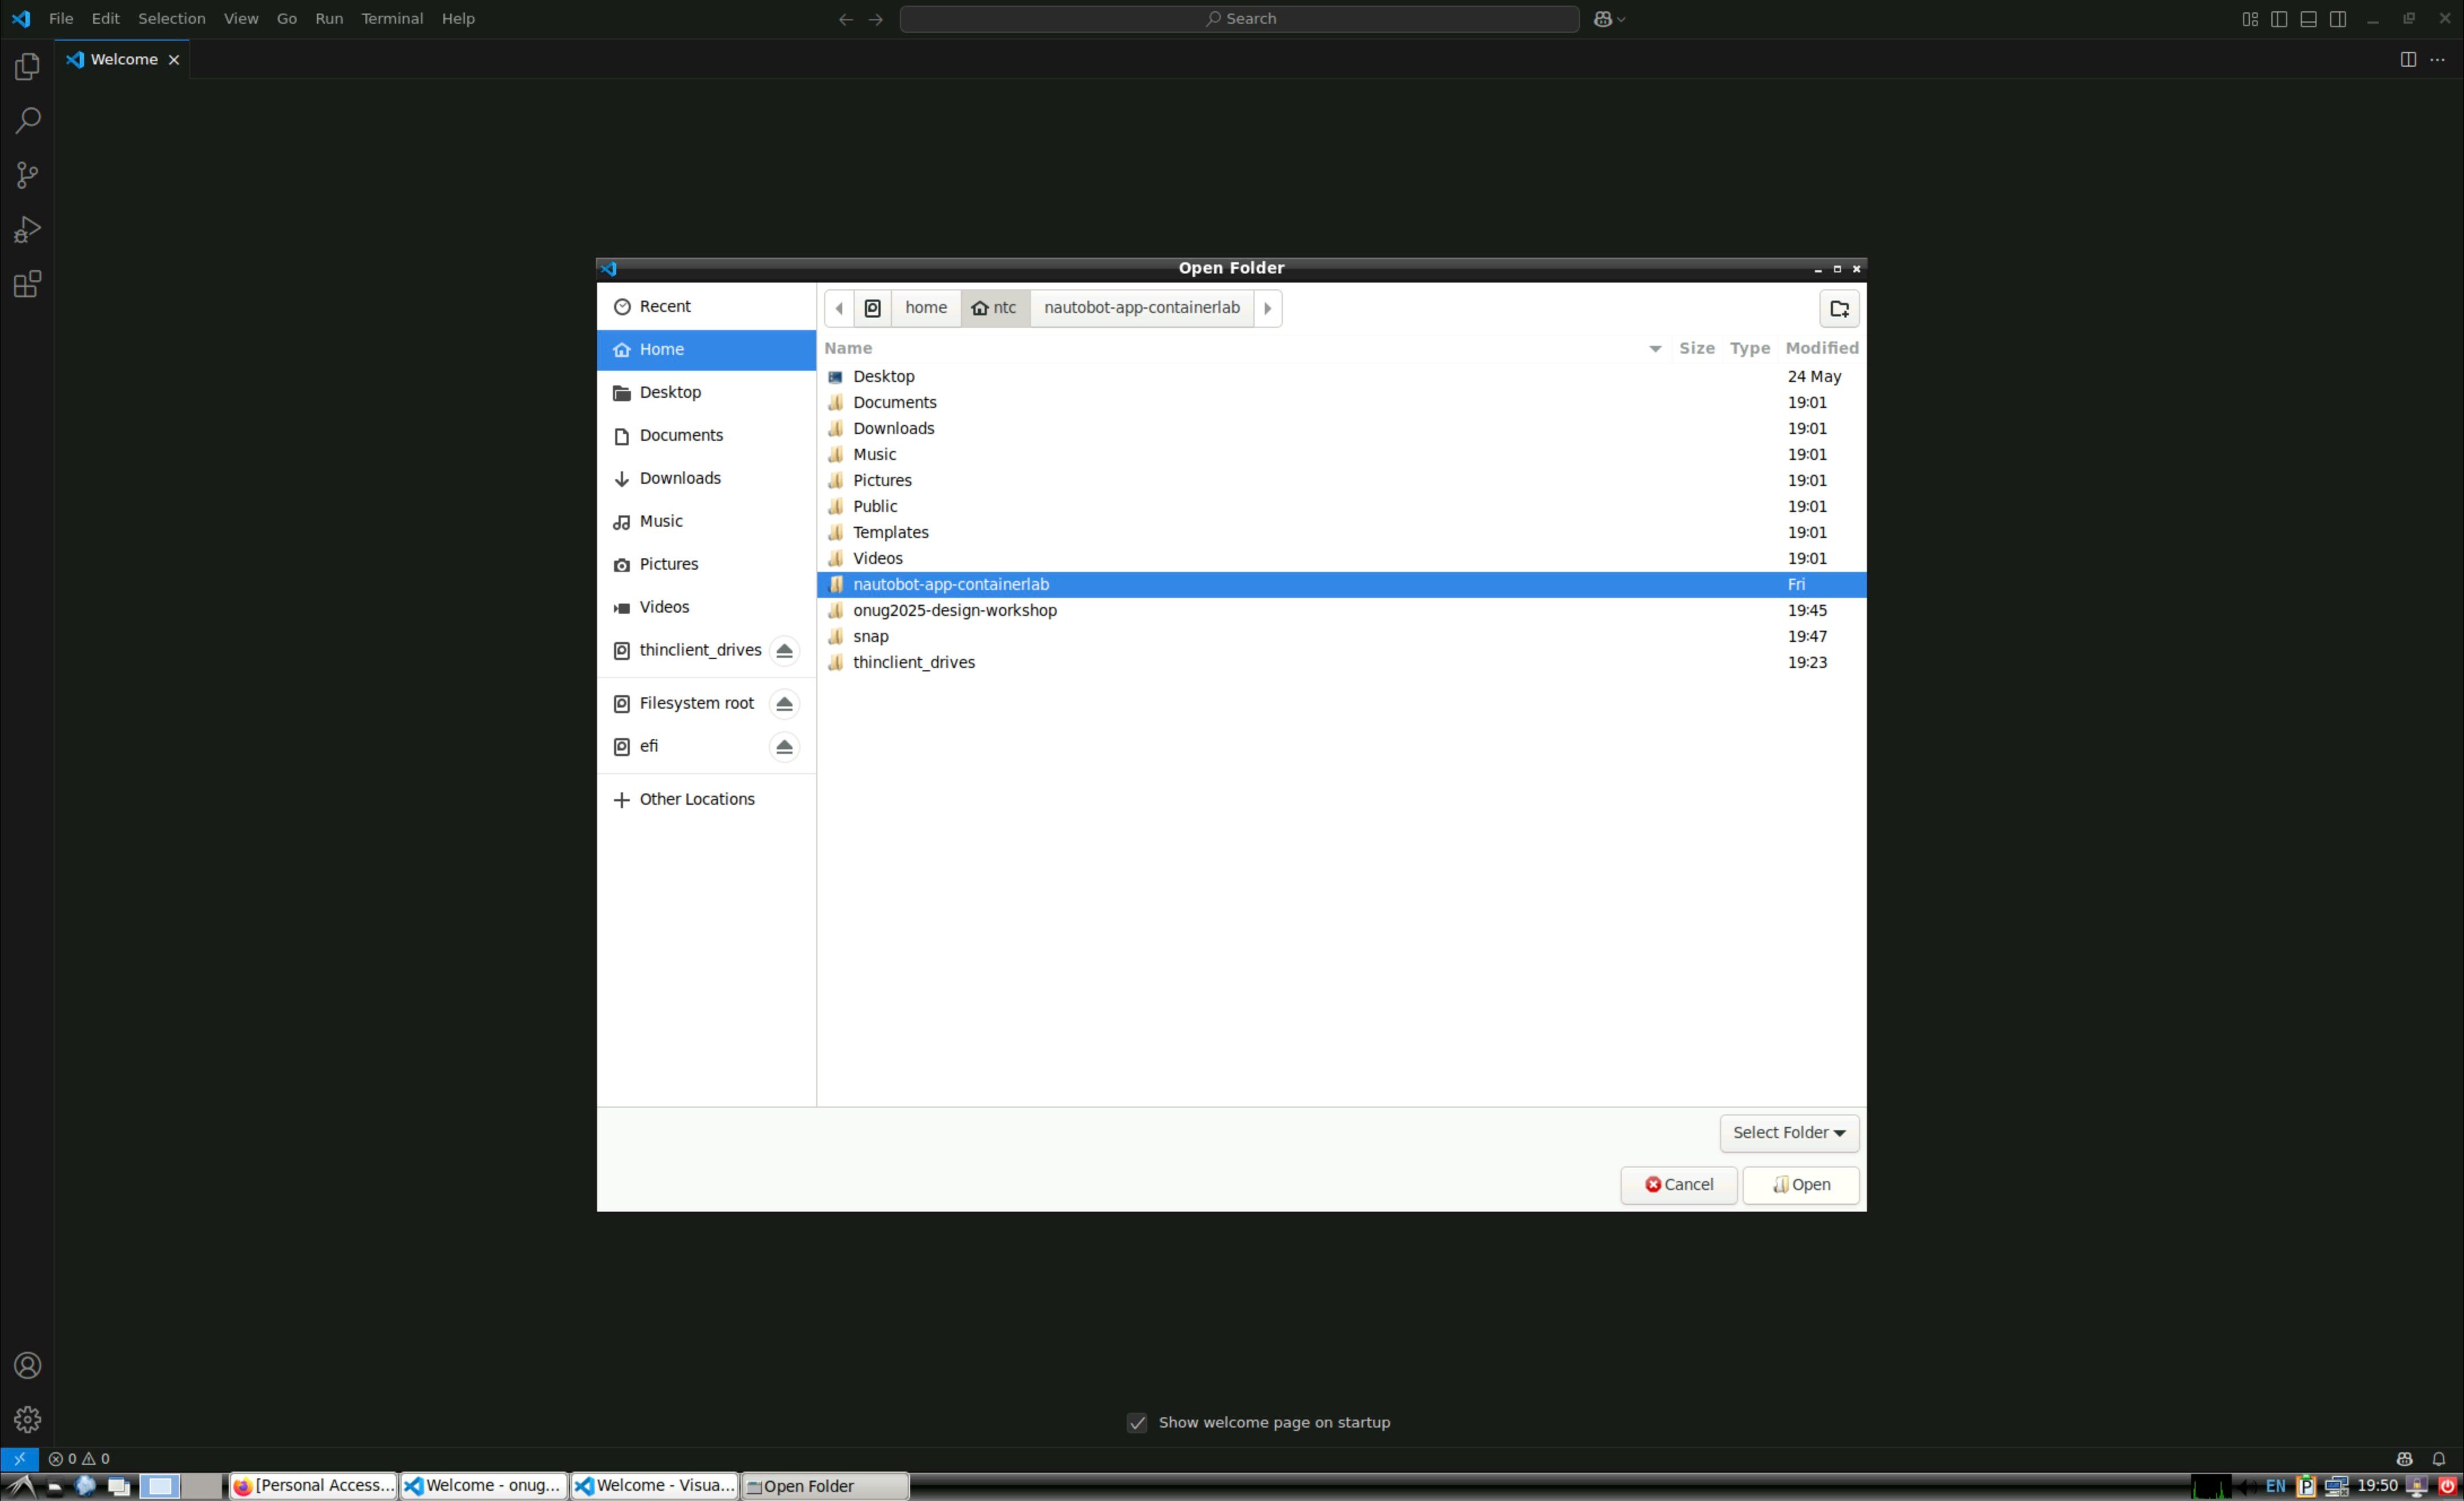The width and height of the screenshot is (2464, 1501).
Task: Select the onug2025-design-workshop folder
Action: pos(954,610)
